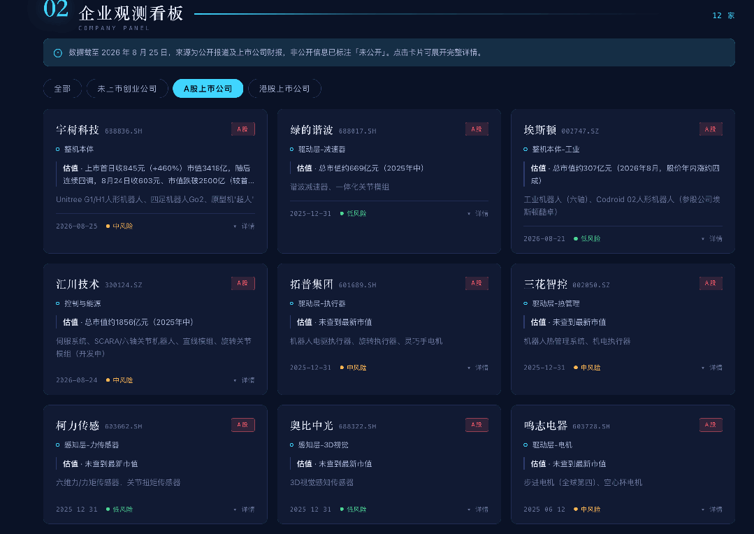The height and width of the screenshot is (534, 754).
Task: Click stock code 002747.SZ
Action: pyautogui.click(x=580, y=131)
